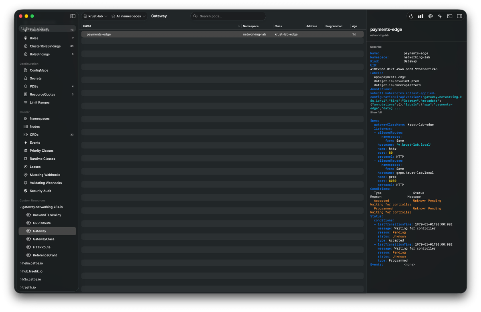Open the terminal icon in toolbar
Image resolution: width=481 pixels, height=312 pixels.
[x=450, y=16]
